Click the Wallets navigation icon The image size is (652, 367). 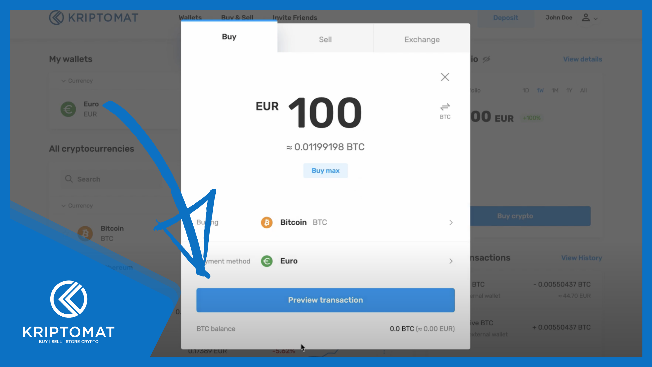[190, 17]
